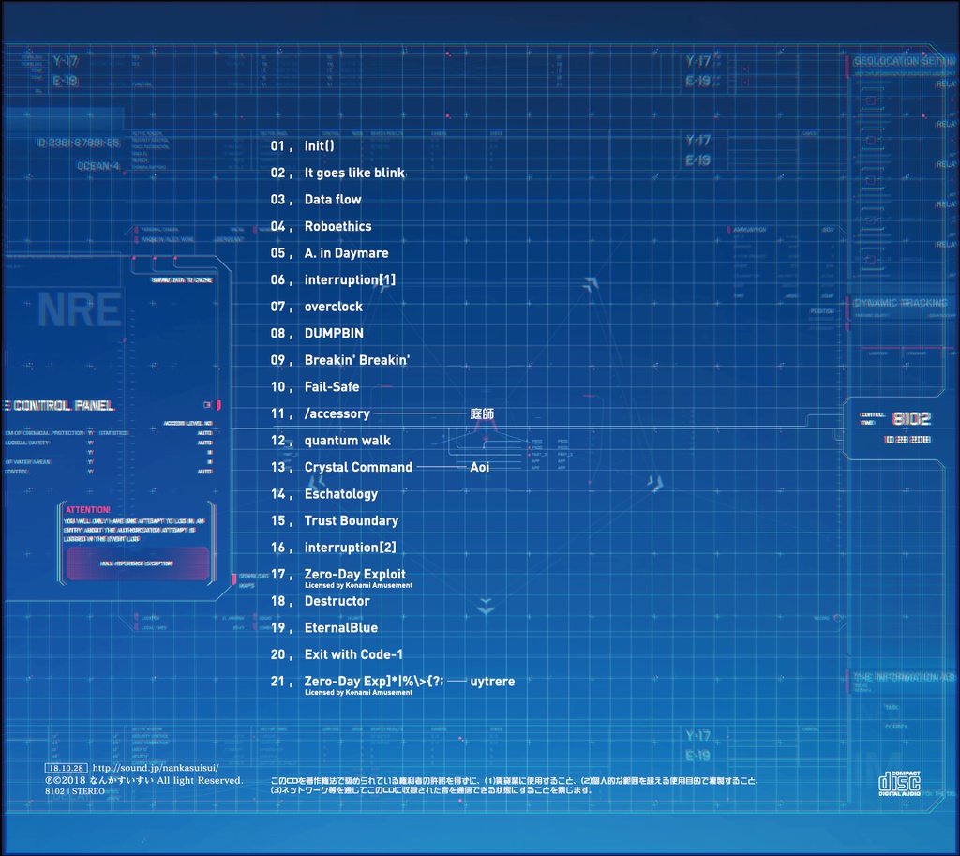
Task: Open the sound.jp/nankasuisui URL
Action: [x=156, y=768]
